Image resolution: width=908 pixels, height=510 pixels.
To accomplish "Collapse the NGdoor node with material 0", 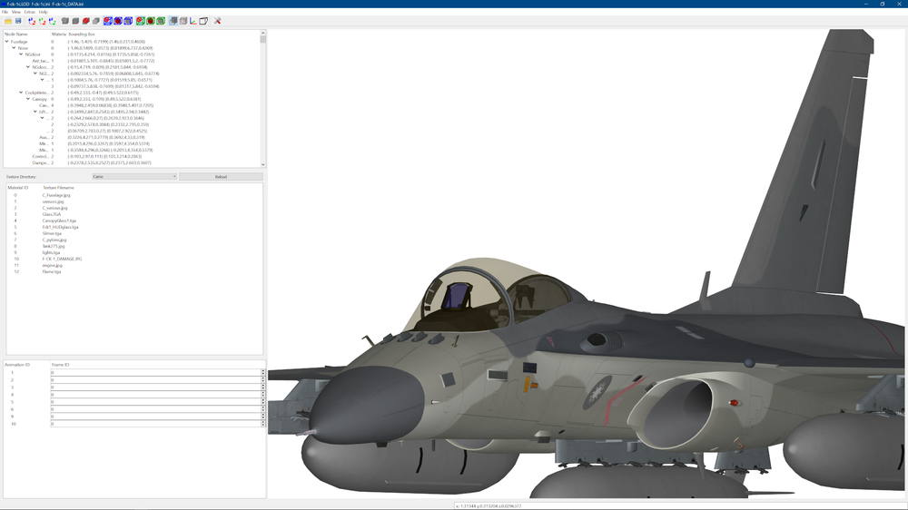I will [x=21, y=54].
